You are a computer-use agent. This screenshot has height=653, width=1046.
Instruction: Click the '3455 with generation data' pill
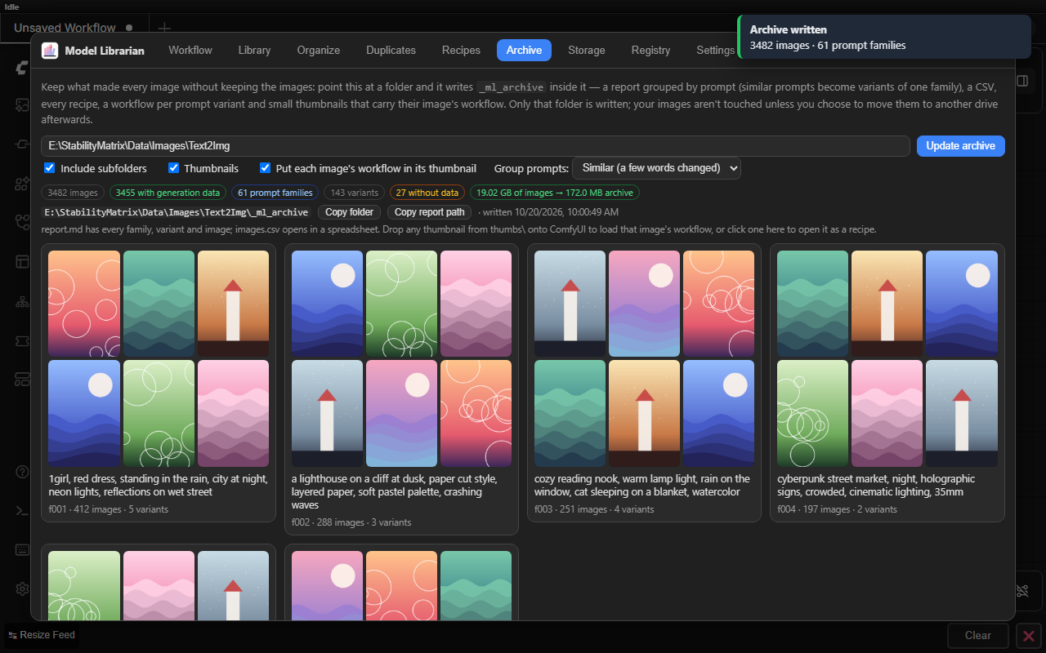tap(168, 193)
